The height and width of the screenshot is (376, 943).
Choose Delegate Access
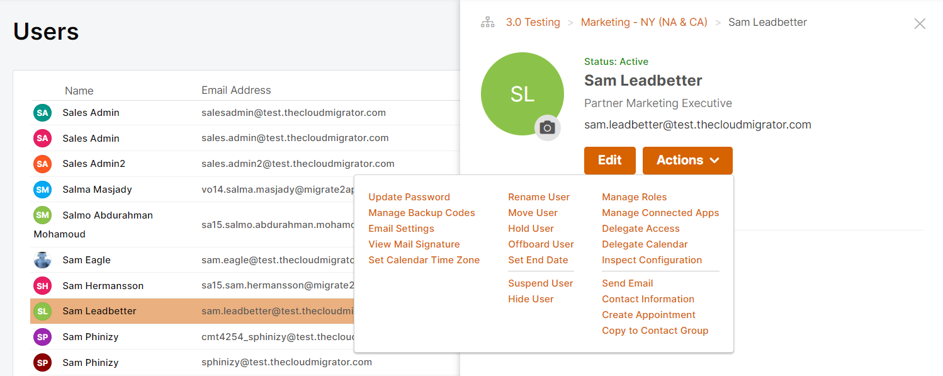click(x=640, y=229)
